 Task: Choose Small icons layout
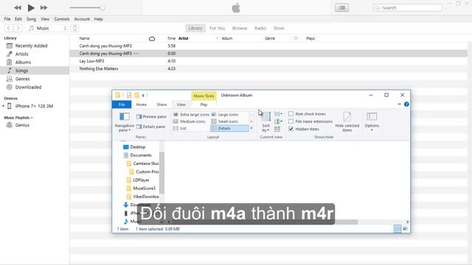pos(224,121)
